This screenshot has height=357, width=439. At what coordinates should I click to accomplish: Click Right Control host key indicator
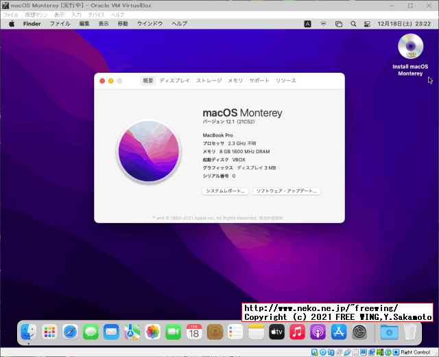pyautogui.click(x=415, y=352)
